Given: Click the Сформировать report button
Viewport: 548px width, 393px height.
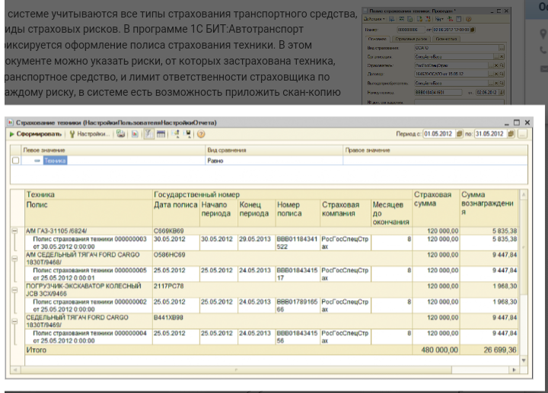Looking at the screenshot, I should (35, 134).
